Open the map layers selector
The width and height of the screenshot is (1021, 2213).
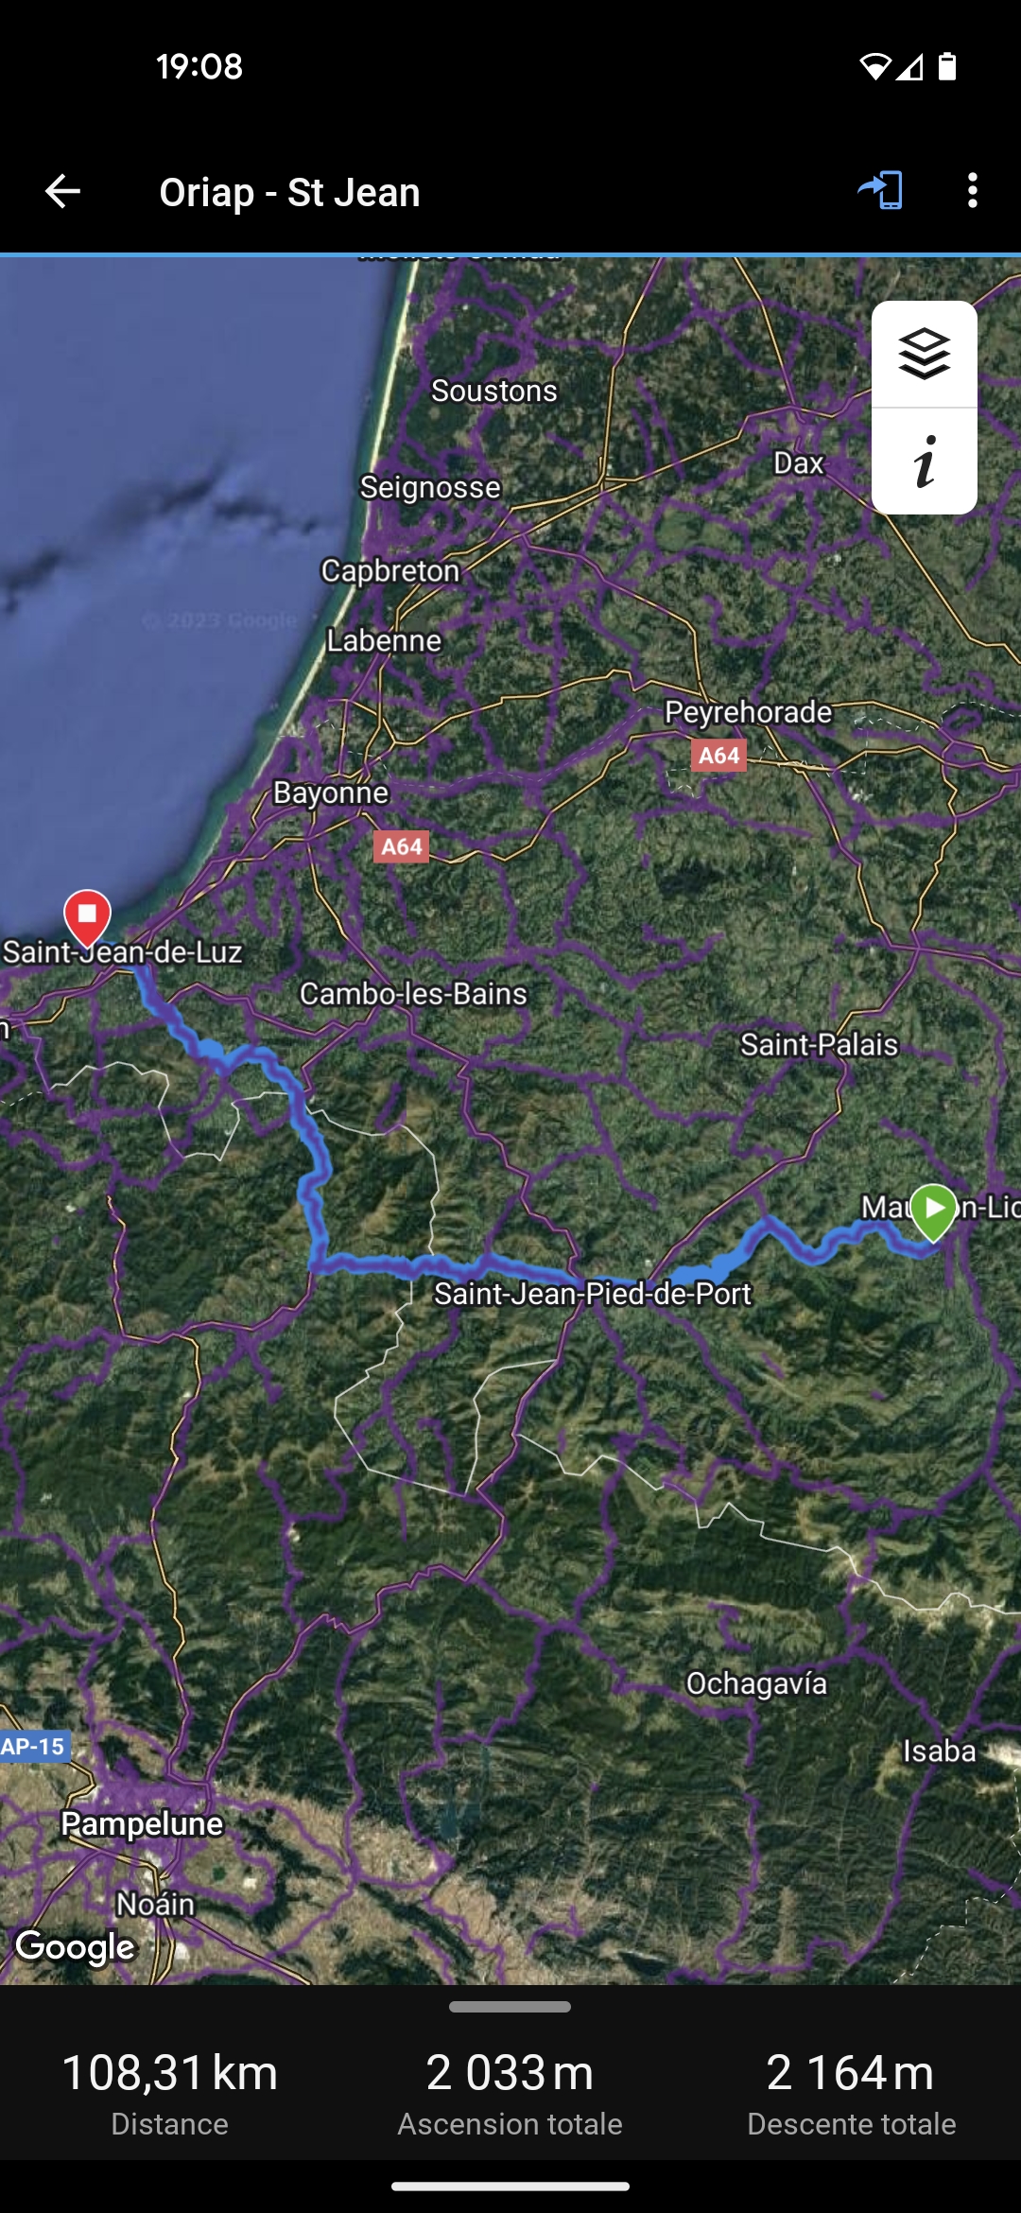[x=925, y=355]
